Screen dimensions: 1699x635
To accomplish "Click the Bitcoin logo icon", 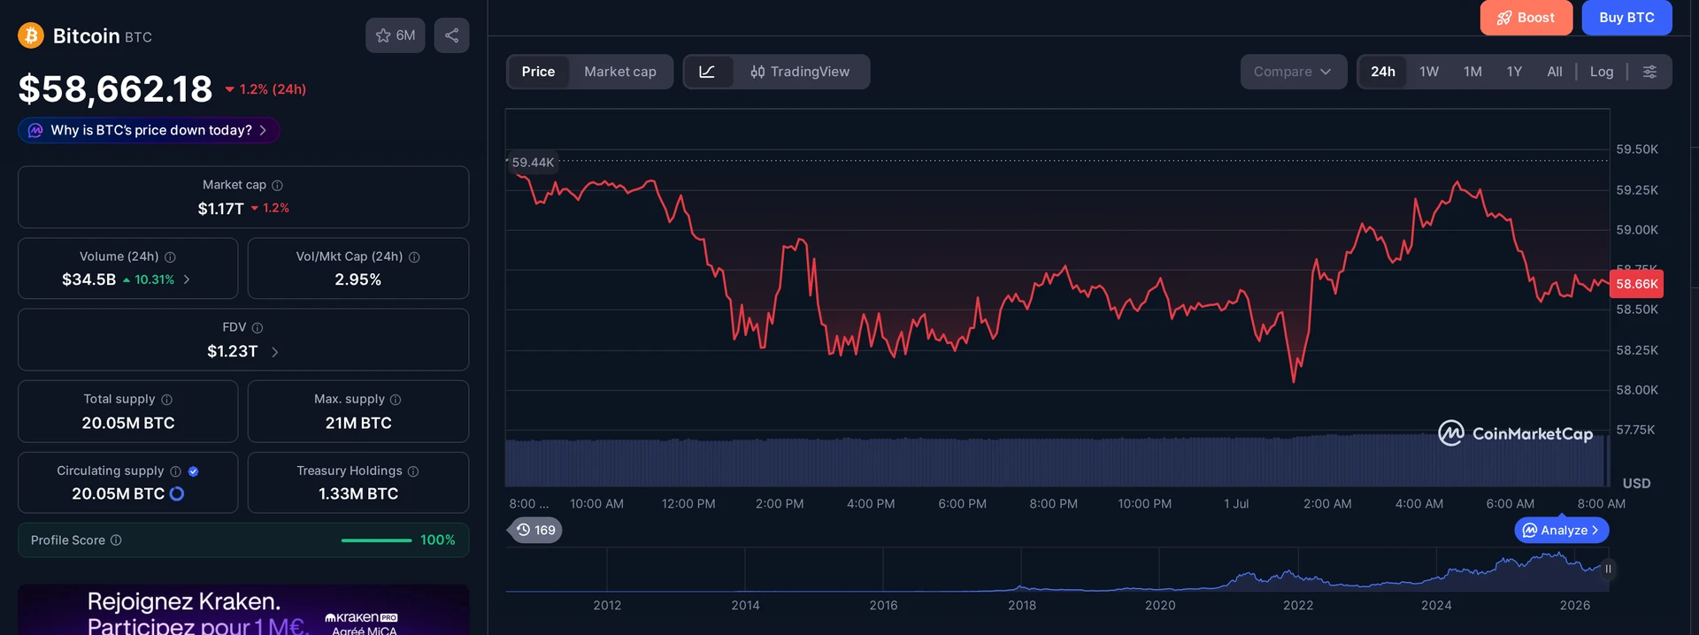I will point(31,35).
